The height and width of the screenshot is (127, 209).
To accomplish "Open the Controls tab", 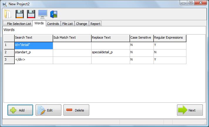I will (x=53, y=24).
